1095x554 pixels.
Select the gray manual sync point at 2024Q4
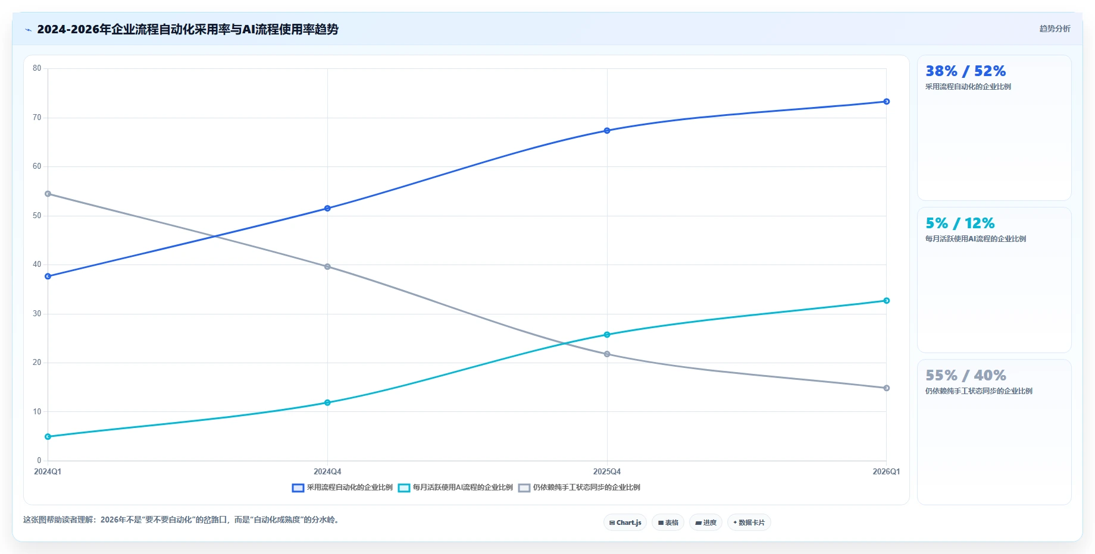[327, 267]
